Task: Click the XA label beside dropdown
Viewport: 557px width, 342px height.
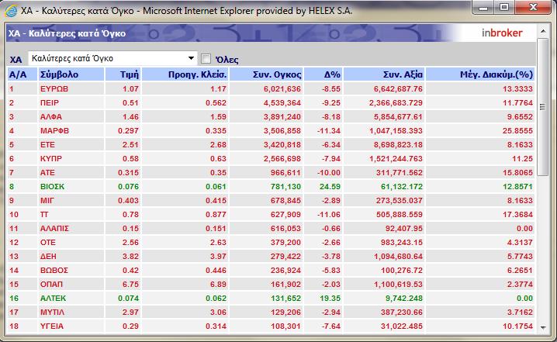Action: 16,60
